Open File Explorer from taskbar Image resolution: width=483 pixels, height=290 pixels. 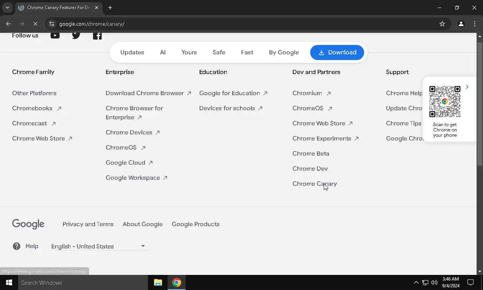(x=158, y=282)
